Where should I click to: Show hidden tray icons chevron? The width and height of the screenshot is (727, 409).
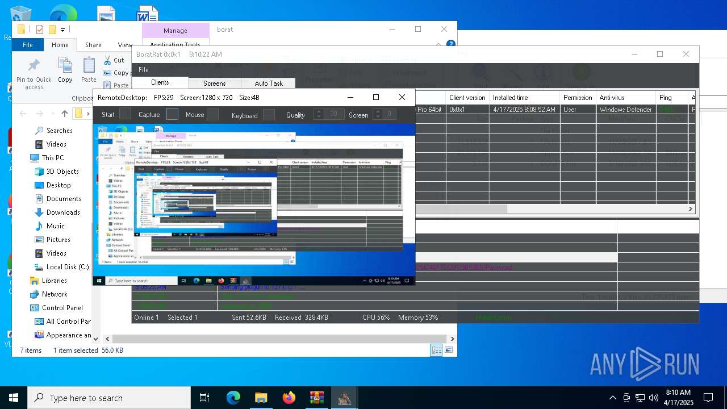pyautogui.click(x=612, y=398)
